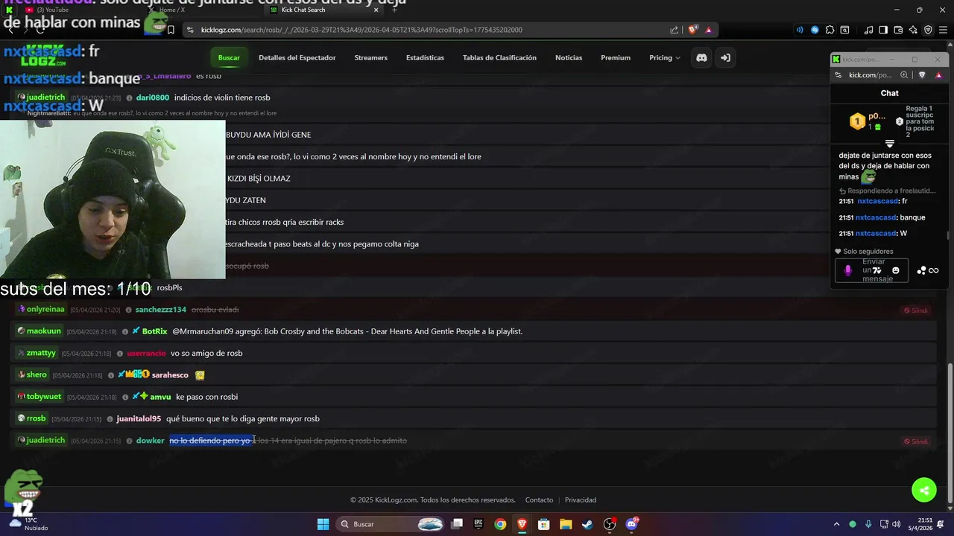Open Estadísticas section
This screenshot has width=954, height=536.
click(425, 57)
